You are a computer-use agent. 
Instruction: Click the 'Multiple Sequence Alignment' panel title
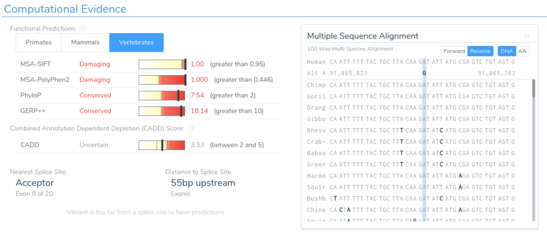(x=363, y=36)
